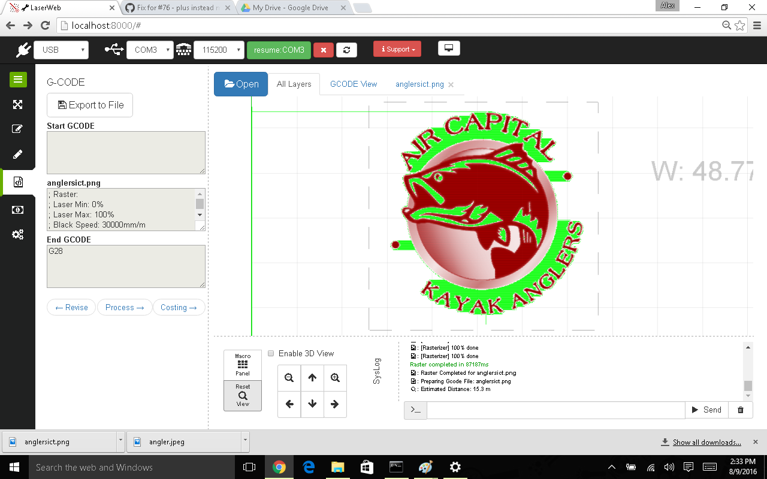Open Edge browser from taskbar
Screen dimensions: 767x479
pyautogui.click(x=309, y=467)
